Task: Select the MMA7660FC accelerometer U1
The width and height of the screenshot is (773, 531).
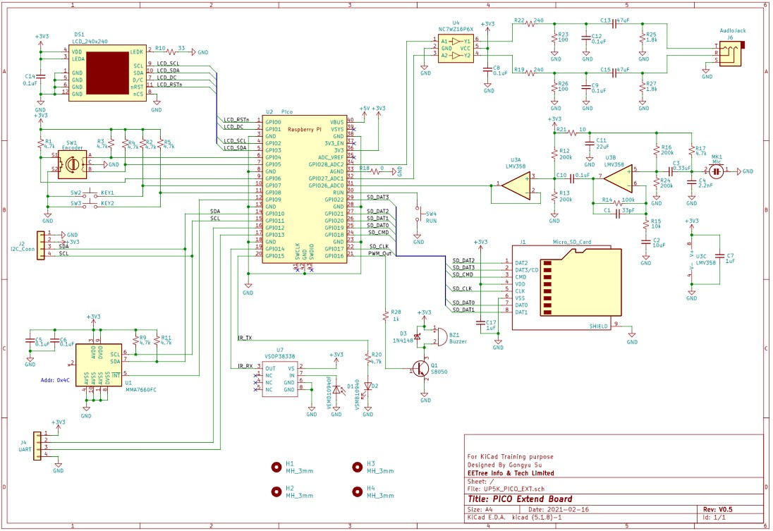Action: tap(98, 365)
